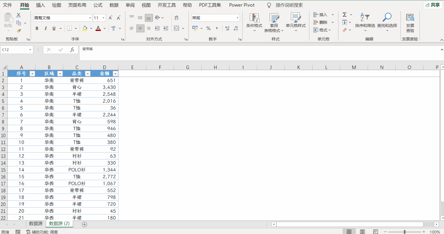Image resolution: width=444 pixels, height=234 pixels.
Task: Switch to Normal view in status bar
Action: click(349, 232)
